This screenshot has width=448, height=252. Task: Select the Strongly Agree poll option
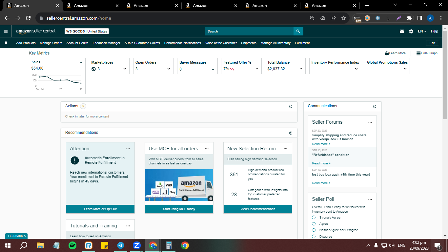point(314,218)
